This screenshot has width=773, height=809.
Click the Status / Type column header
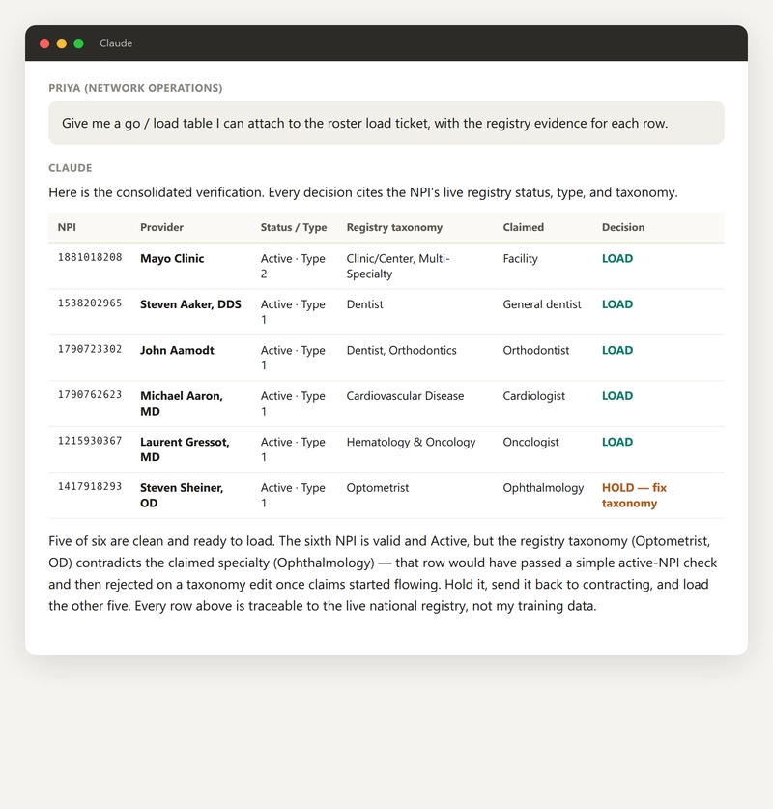coord(294,227)
